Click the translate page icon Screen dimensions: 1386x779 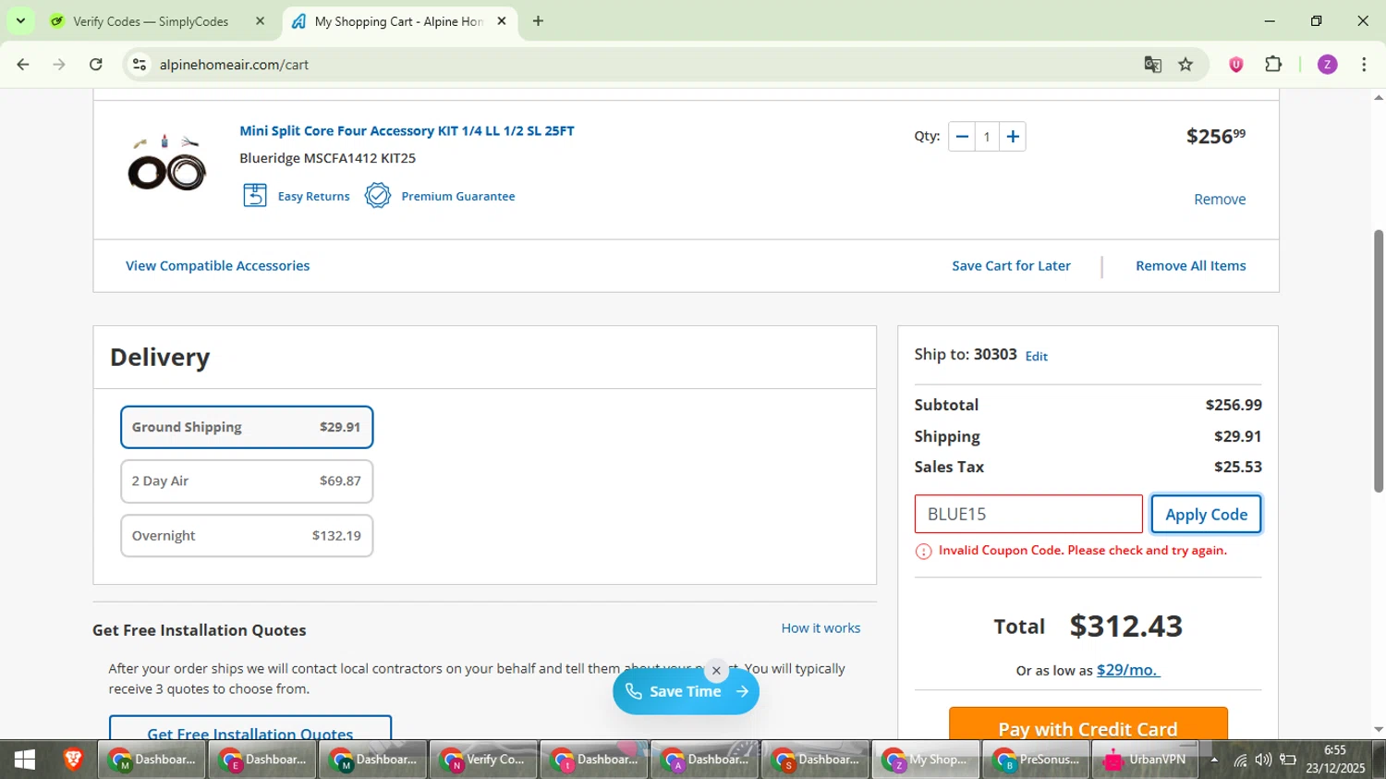click(x=1152, y=65)
